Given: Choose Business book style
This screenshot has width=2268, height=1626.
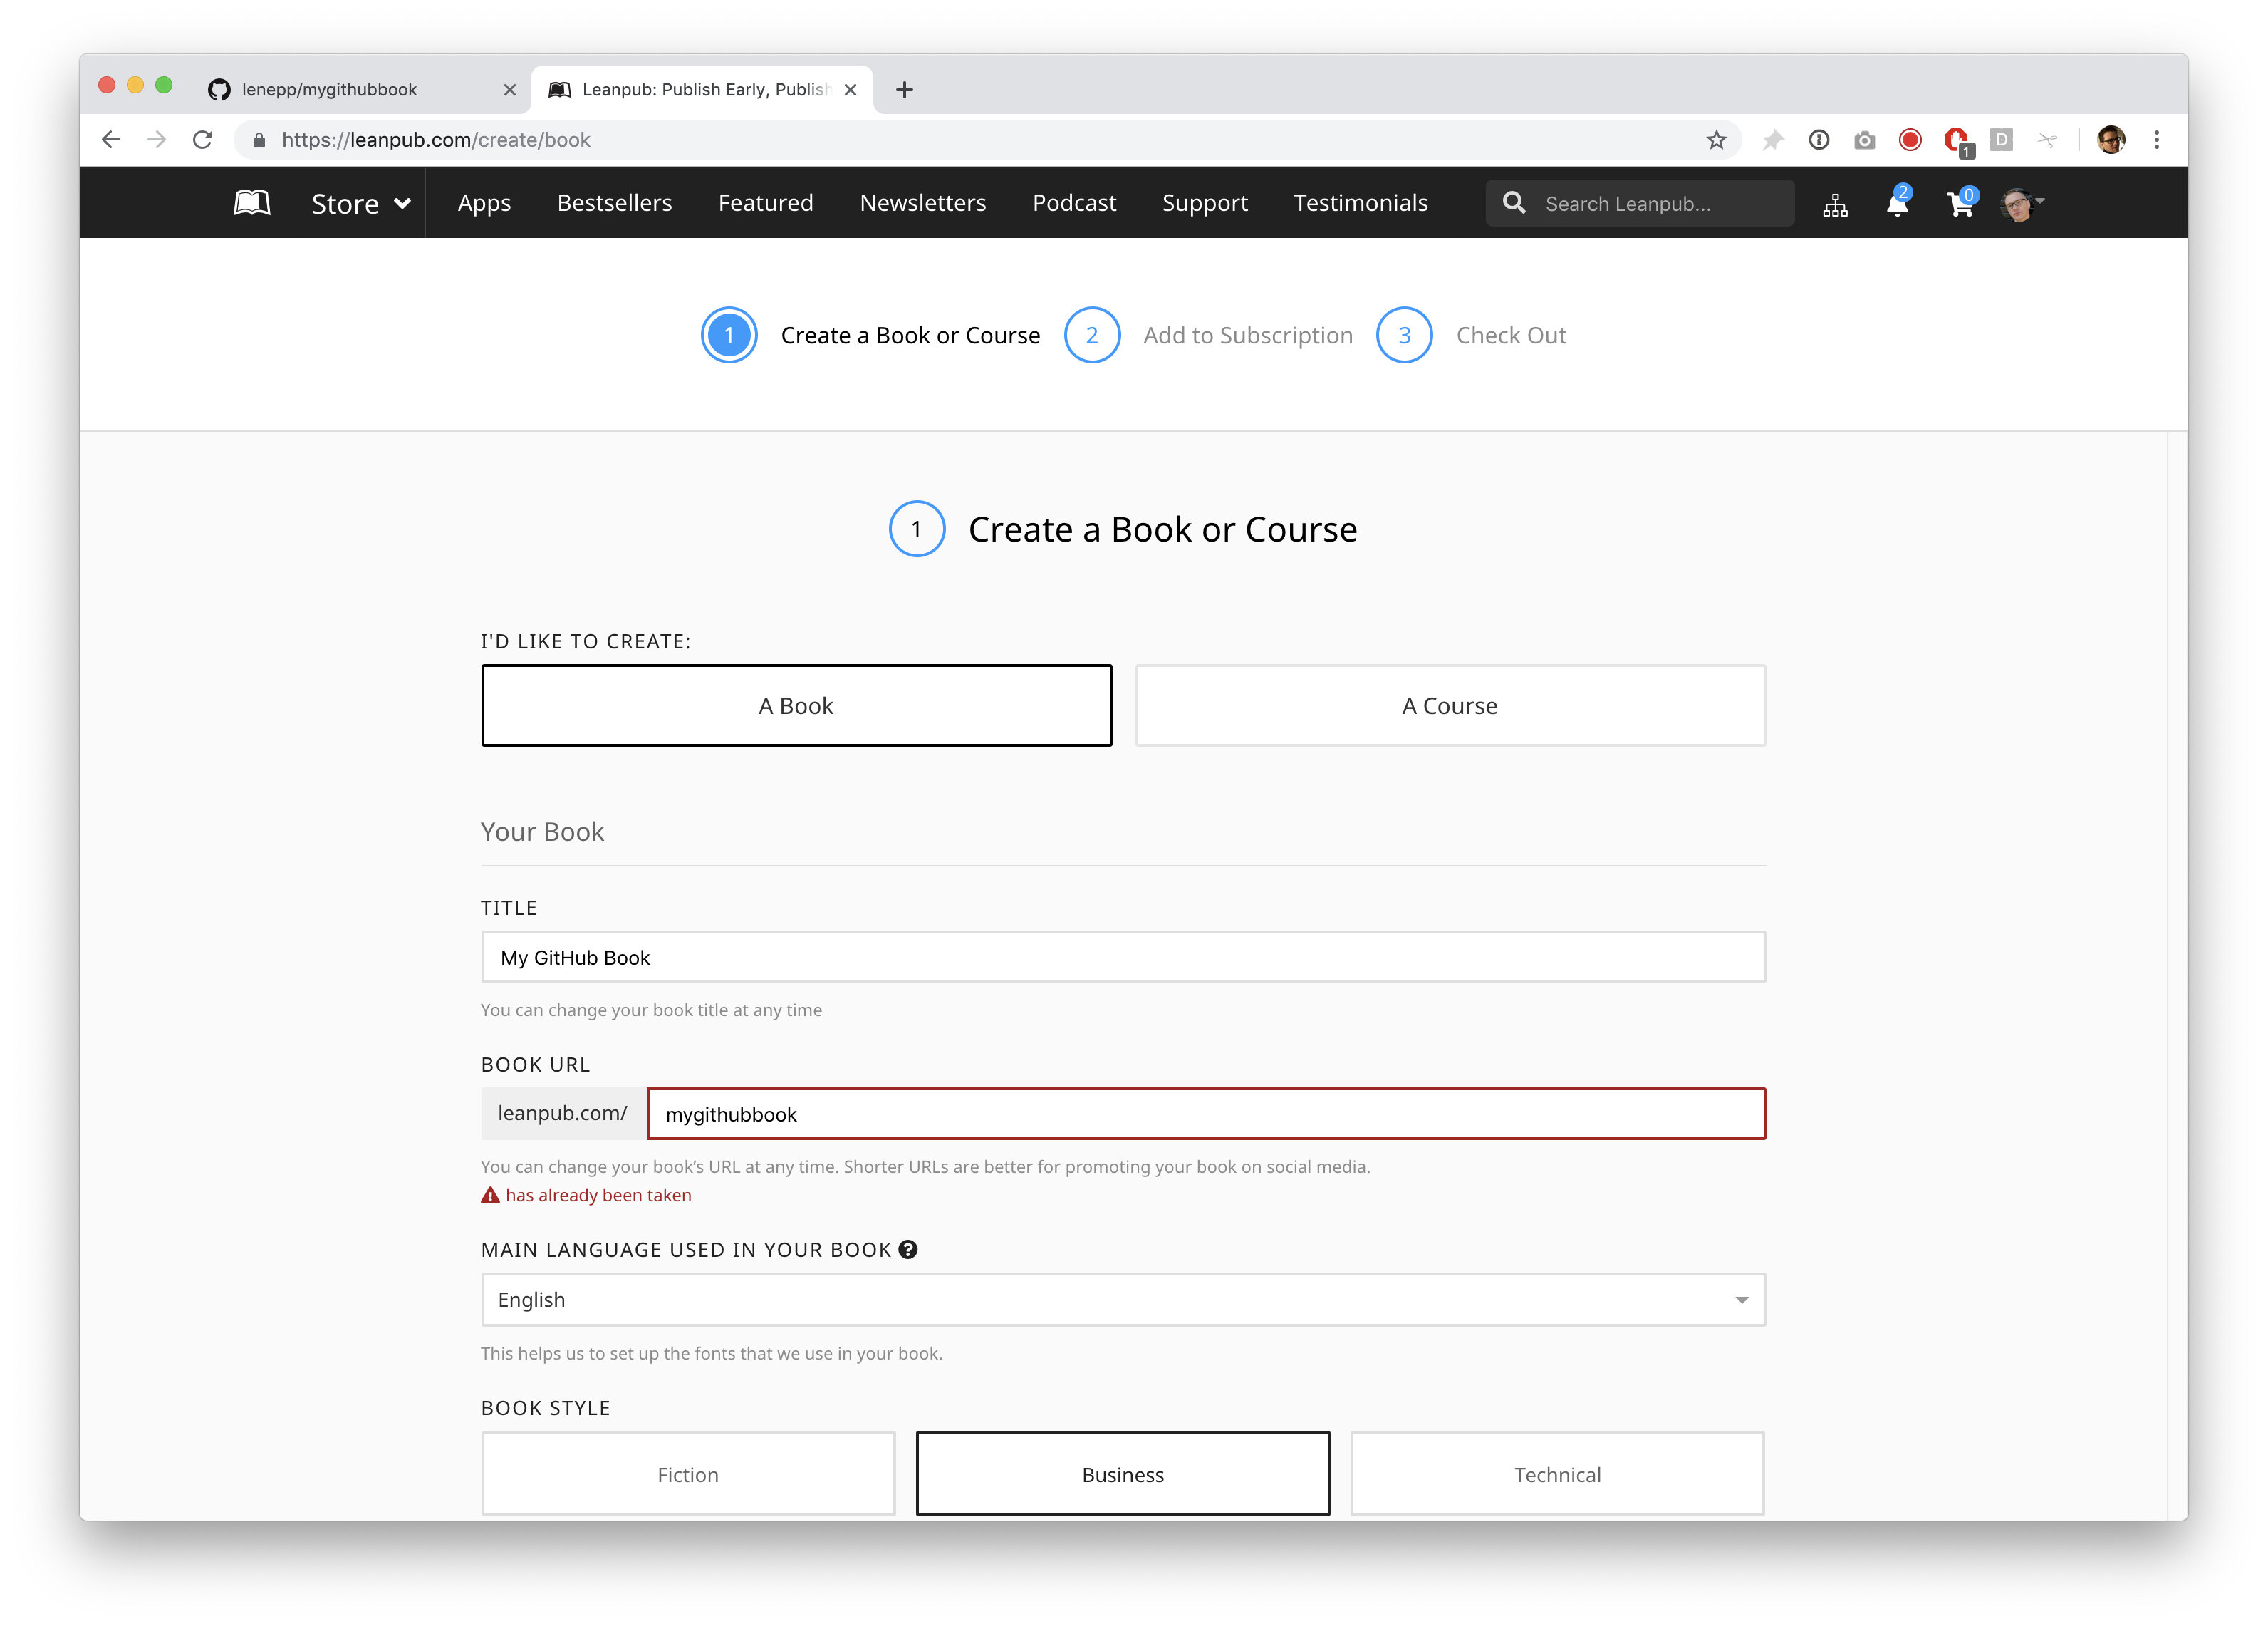Looking at the screenshot, I should click(1123, 1474).
